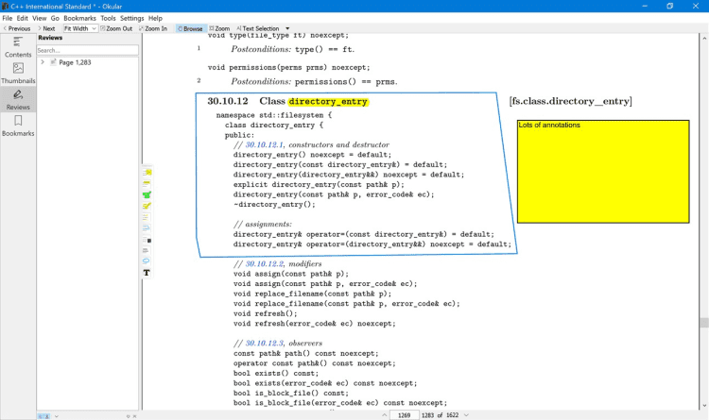The height and width of the screenshot is (420, 709).
Task: Open the Edit menu
Action: point(22,18)
